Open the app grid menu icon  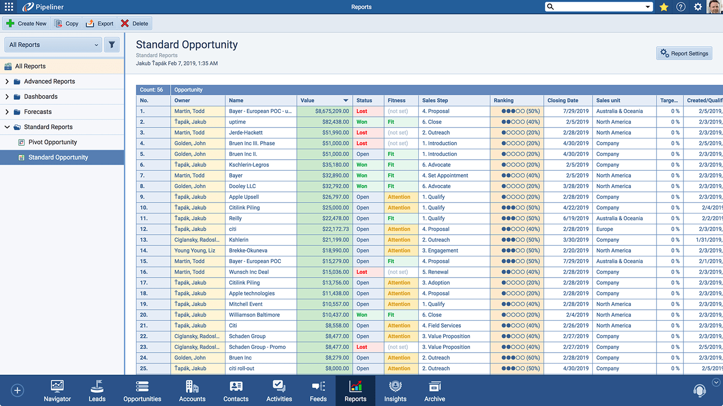click(x=9, y=7)
